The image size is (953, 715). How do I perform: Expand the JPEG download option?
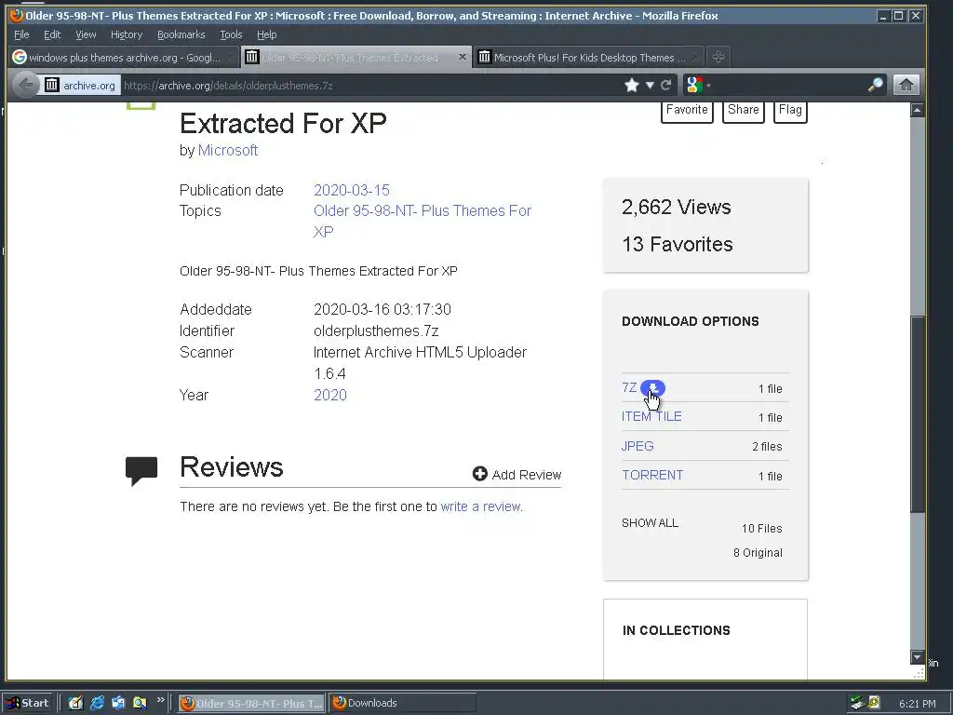click(x=638, y=446)
